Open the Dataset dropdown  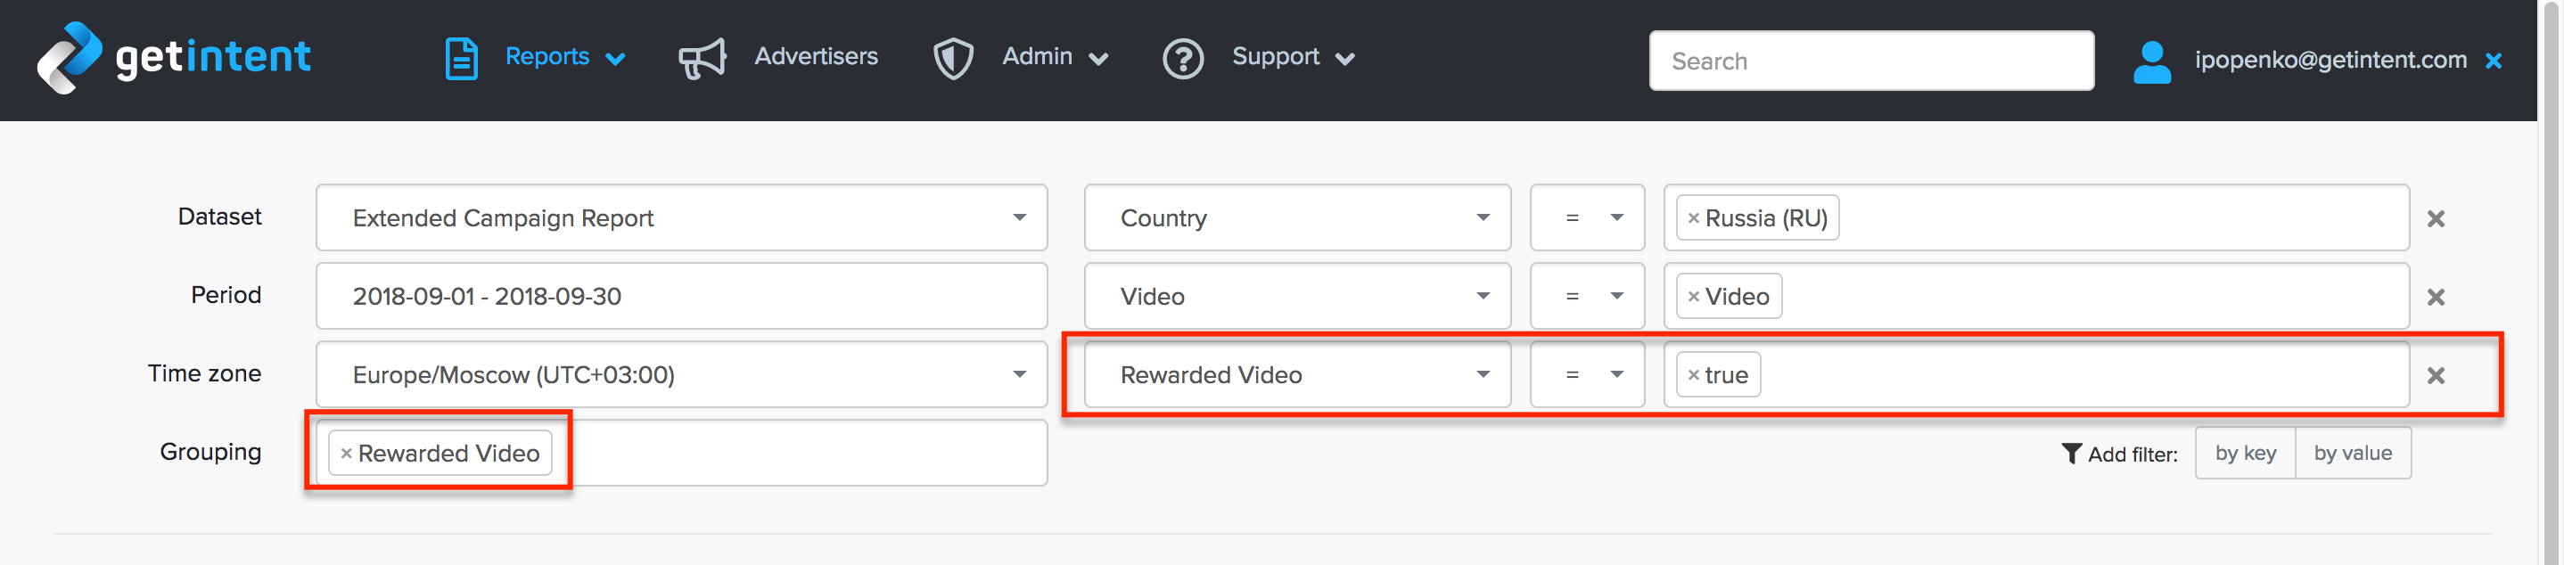pyautogui.click(x=681, y=217)
